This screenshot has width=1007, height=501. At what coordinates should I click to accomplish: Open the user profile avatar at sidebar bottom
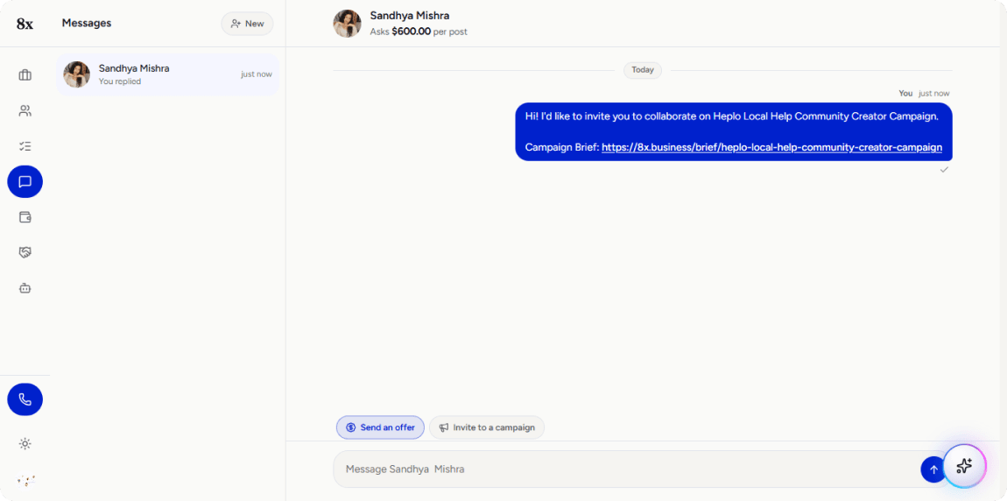(25, 479)
